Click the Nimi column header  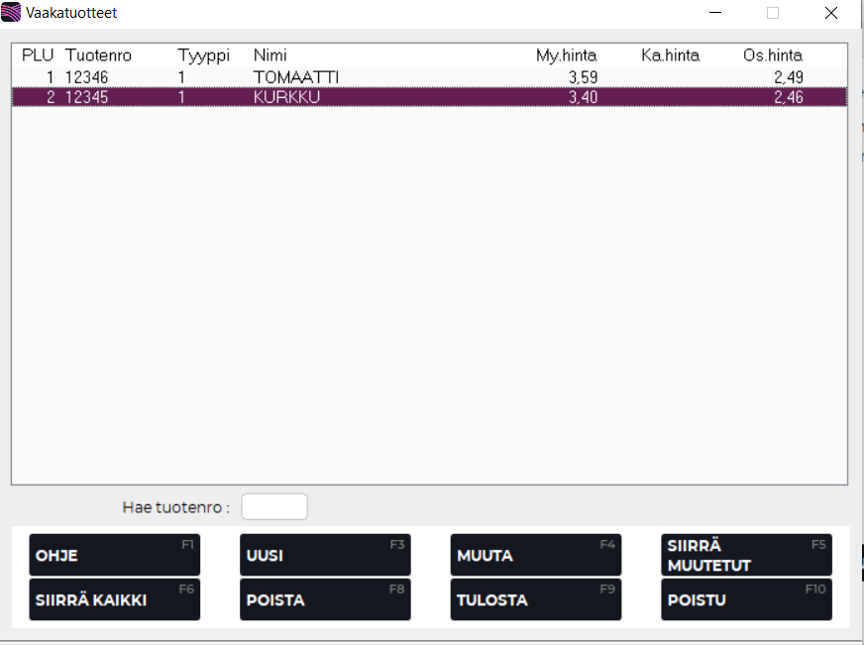270,55
